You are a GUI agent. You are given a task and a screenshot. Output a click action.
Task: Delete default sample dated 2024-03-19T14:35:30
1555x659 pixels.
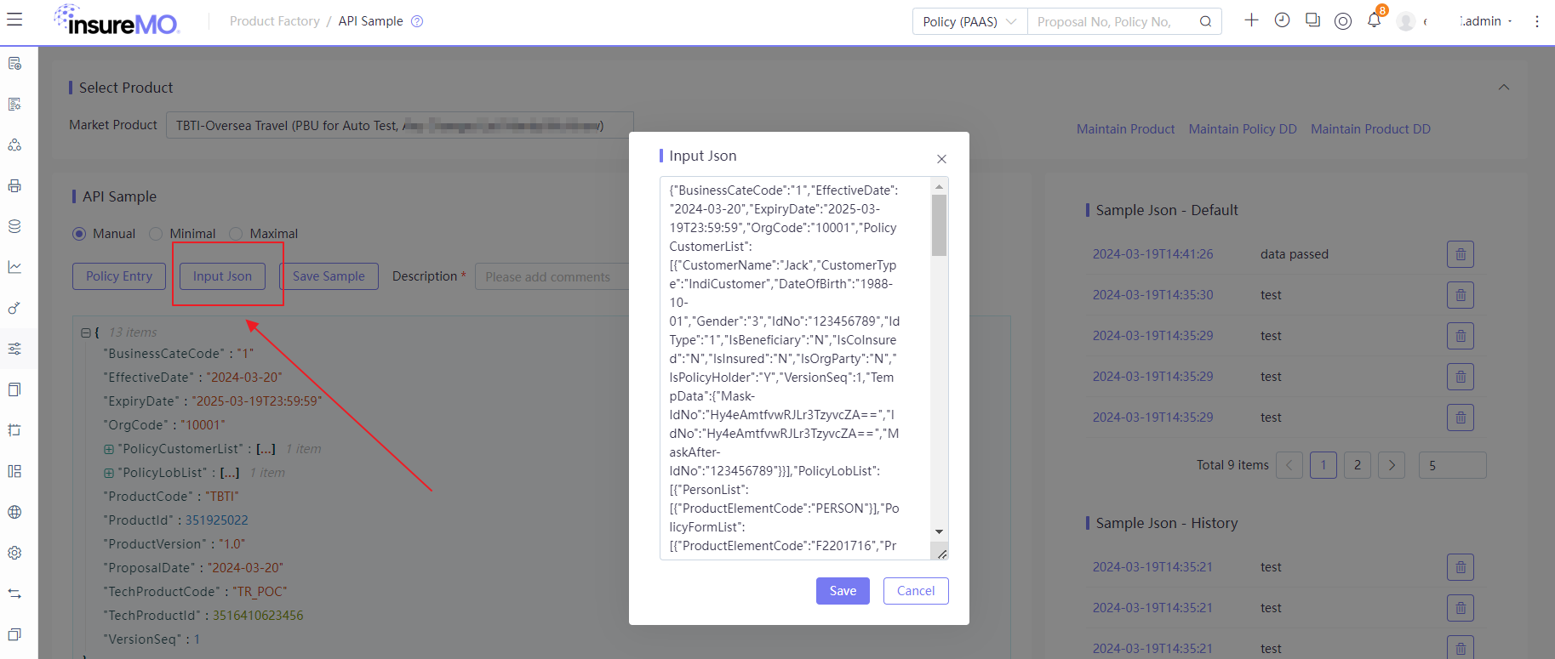(x=1461, y=295)
